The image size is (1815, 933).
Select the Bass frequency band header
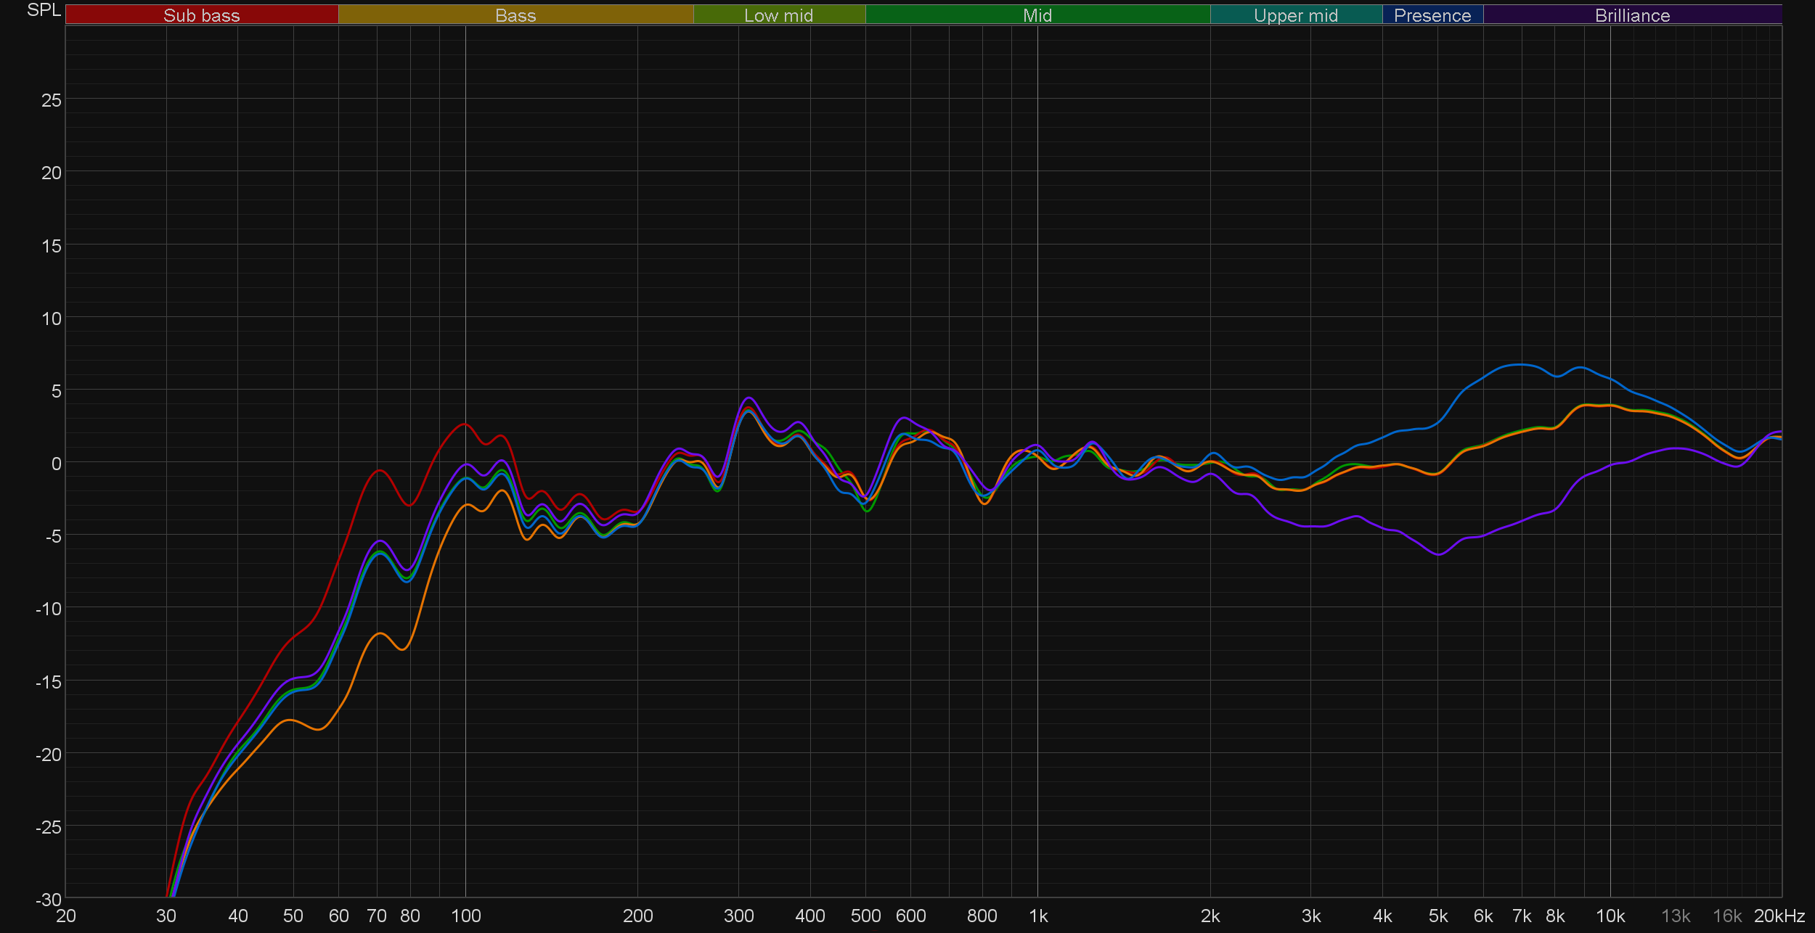pyautogui.click(x=515, y=15)
